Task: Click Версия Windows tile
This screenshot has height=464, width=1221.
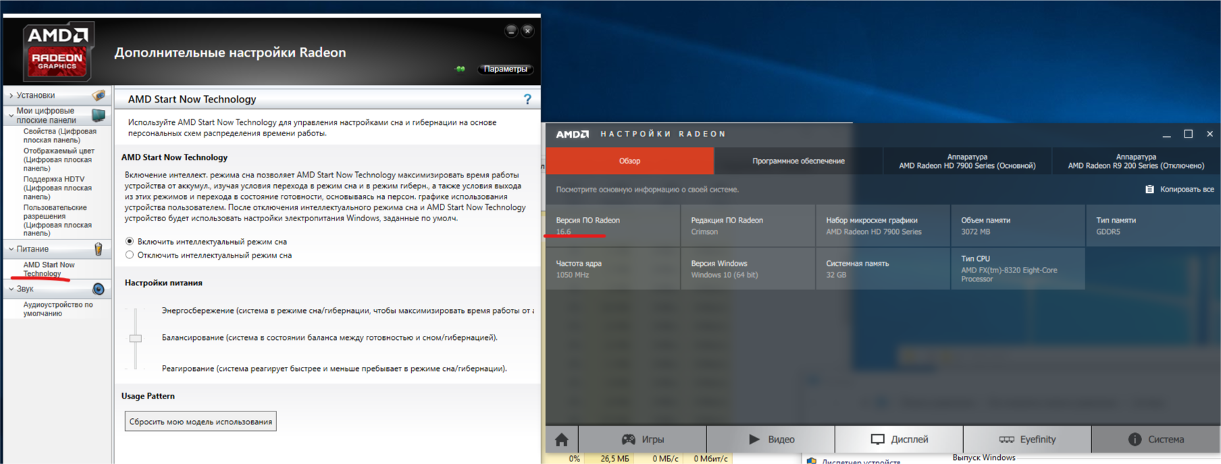Action: point(748,269)
